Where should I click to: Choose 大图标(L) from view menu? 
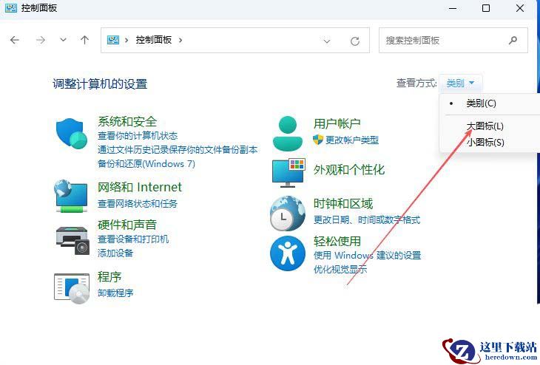pos(485,126)
